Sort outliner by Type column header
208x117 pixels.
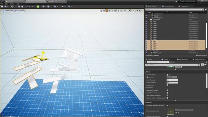coord(190,12)
